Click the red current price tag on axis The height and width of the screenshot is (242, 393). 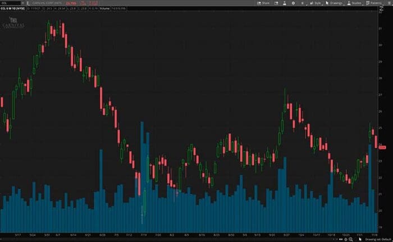pyautogui.click(x=382, y=147)
